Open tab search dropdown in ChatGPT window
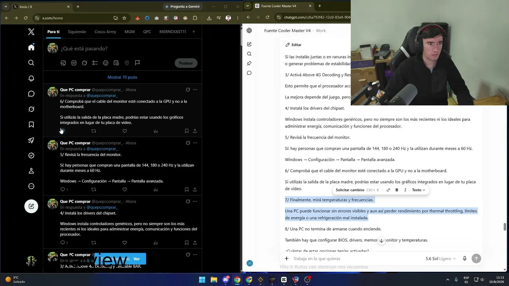509x286 pixels. 248,6
